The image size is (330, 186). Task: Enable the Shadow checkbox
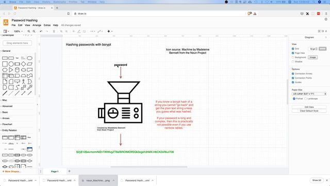pyautogui.click(x=293, y=61)
